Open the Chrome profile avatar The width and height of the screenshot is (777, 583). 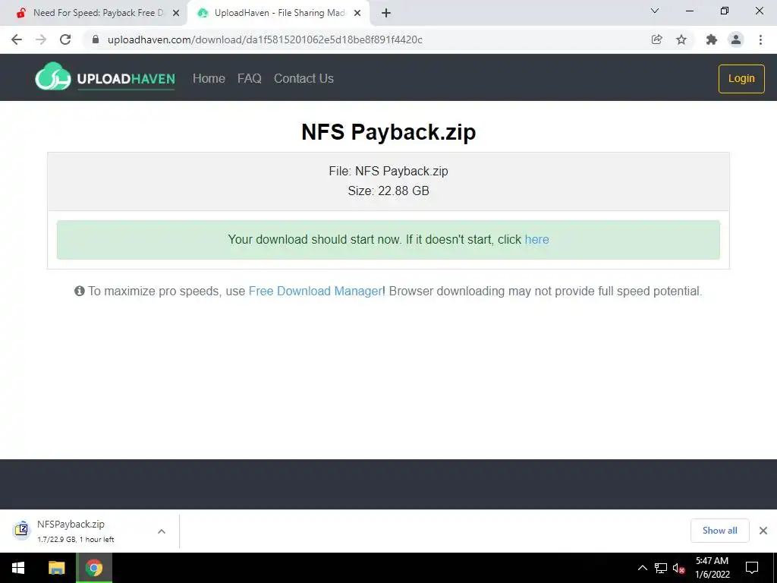tap(736, 39)
